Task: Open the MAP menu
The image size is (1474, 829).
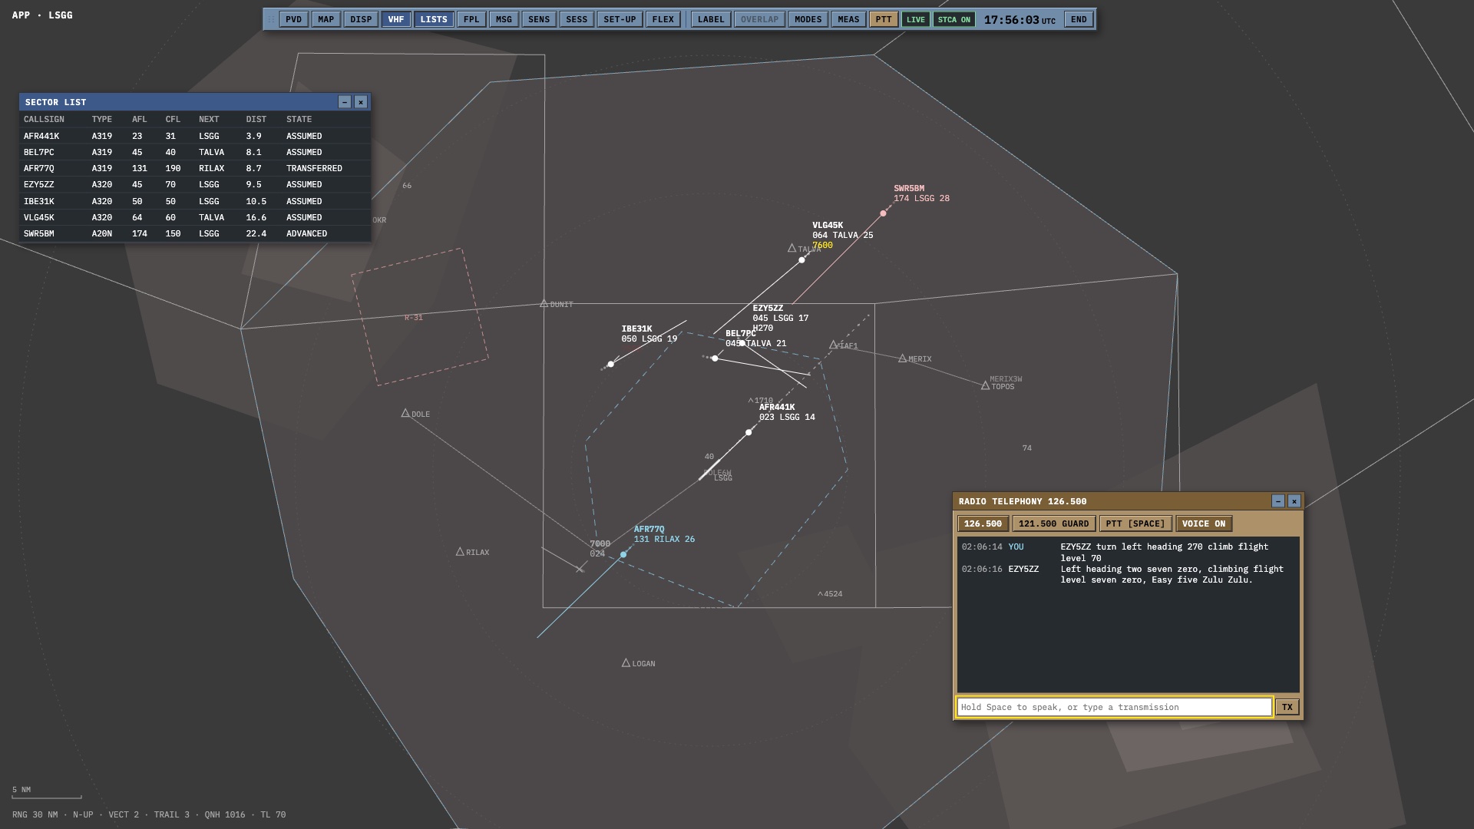Action: pos(326,19)
